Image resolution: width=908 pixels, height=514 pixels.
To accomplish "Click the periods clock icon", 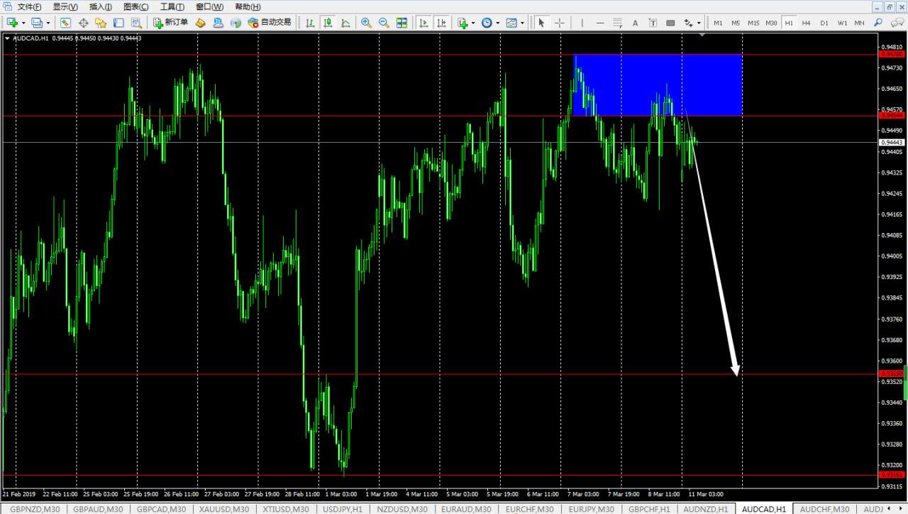I will 487,23.
